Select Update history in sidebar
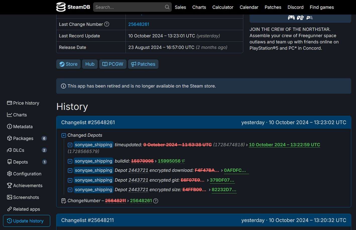The width and height of the screenshot is (356, 230). coord(27,221)
